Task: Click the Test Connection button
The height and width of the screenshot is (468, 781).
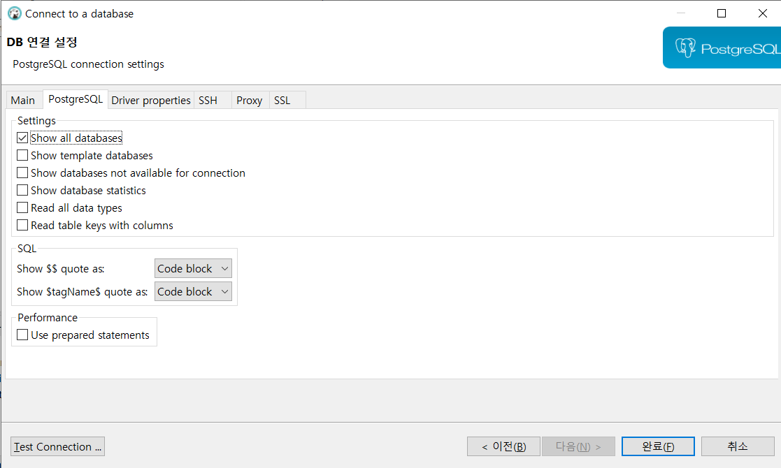Action: 58,446
